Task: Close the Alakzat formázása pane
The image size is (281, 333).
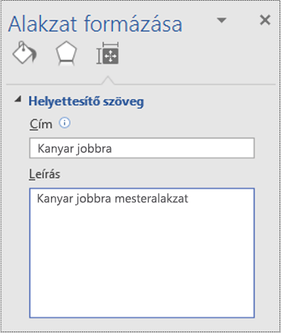Action: click(265, 20)
